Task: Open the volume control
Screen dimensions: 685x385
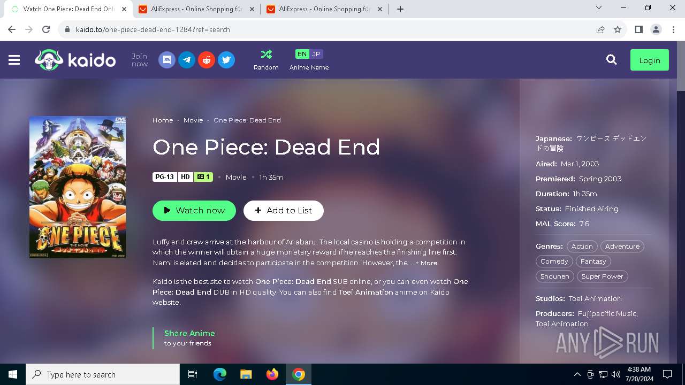Action: point(616,374)
